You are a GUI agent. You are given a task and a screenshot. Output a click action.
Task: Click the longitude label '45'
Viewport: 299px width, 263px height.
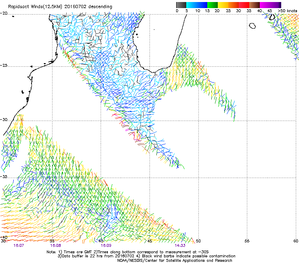(x=149, y=241)
